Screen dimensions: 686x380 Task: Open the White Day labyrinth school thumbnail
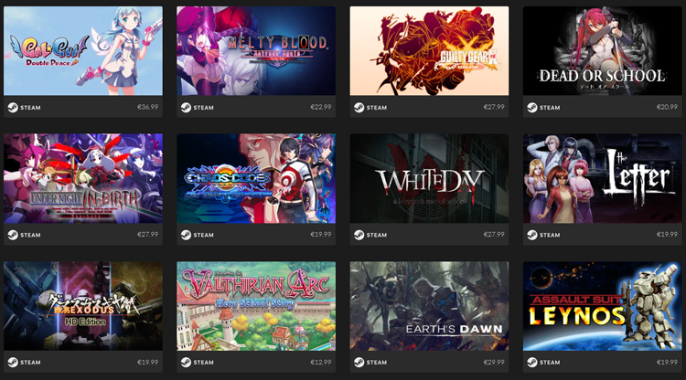click(429, 179)
